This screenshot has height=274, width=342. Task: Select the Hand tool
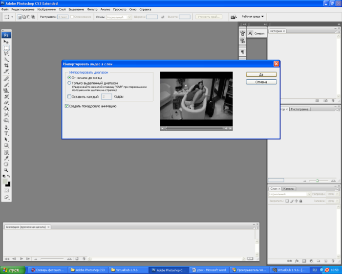(6, 164)
